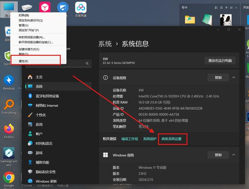The image size is (249, 189).
Task: Click the Windows logo icon beside Windows 规格
Action: coord(105,155)
